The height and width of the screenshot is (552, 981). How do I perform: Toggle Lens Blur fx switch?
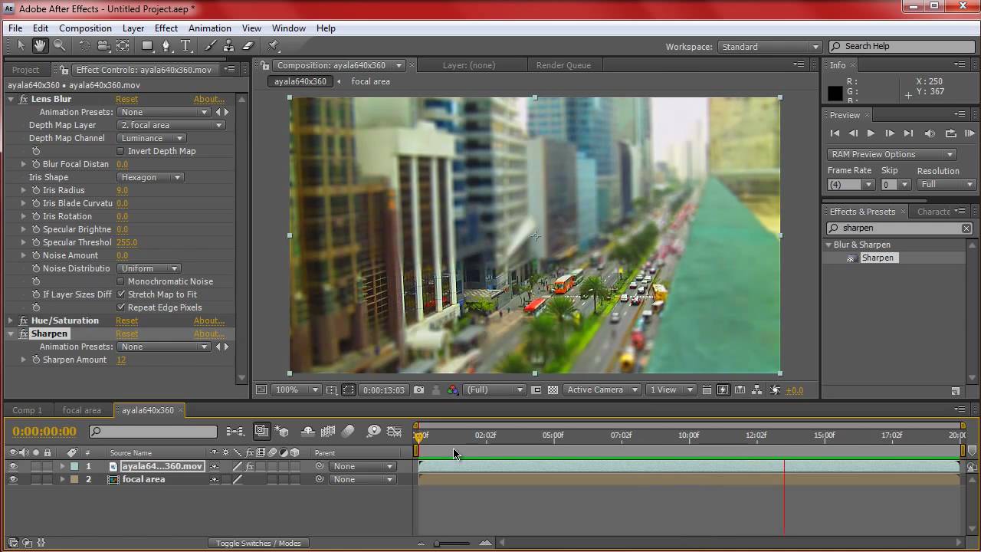(x=24, y=99)
